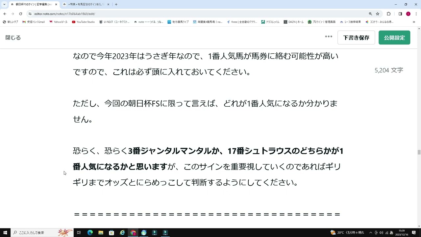Open the Chrome profile avatar

[x=408, y=14]
